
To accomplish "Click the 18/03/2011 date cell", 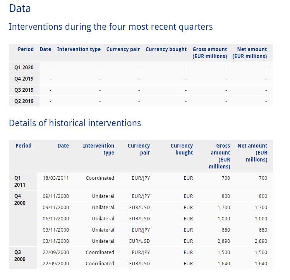I will (x=56, y=178).
